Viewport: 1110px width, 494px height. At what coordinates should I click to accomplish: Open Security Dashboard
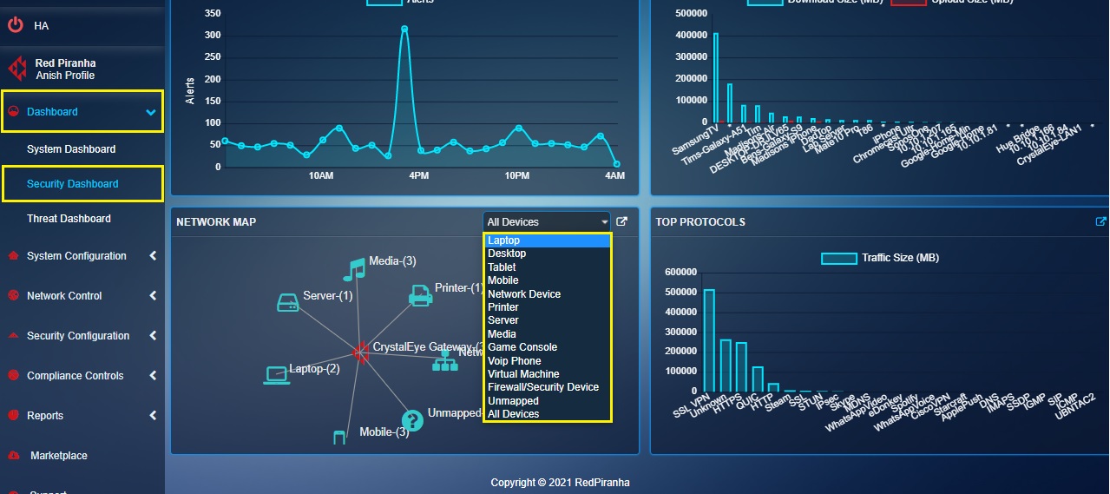[x=73, y=184]
